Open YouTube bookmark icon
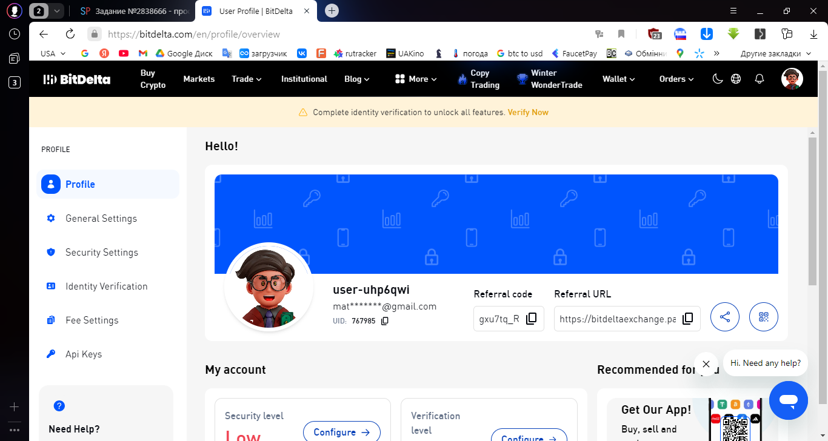828x441 pixels. 124,53
